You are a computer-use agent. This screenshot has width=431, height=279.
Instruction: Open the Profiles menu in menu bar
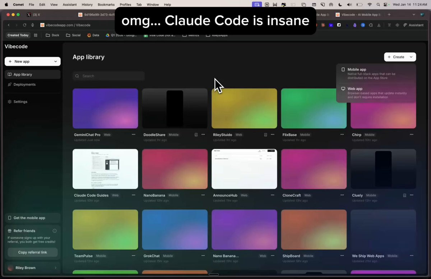point(125,5)
